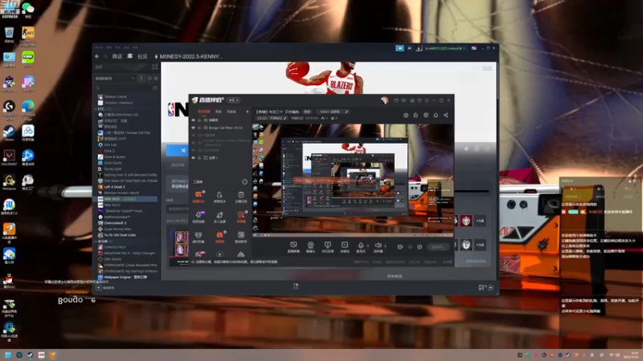Open the Steam downloads section at bottom center
Viewport: 643px width, 361px height.
[x=296, y=286]
